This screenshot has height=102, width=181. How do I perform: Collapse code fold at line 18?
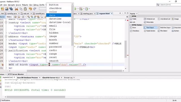click(6, 22)
